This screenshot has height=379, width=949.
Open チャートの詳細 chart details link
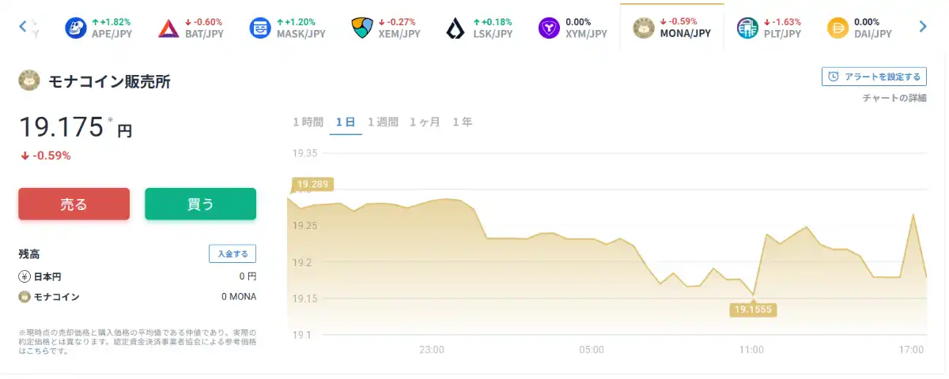point(894,98)
